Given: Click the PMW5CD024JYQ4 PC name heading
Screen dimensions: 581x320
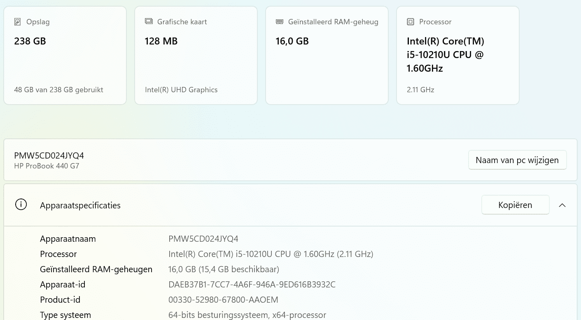Looking at the screenshot, I should pos(49,155).
